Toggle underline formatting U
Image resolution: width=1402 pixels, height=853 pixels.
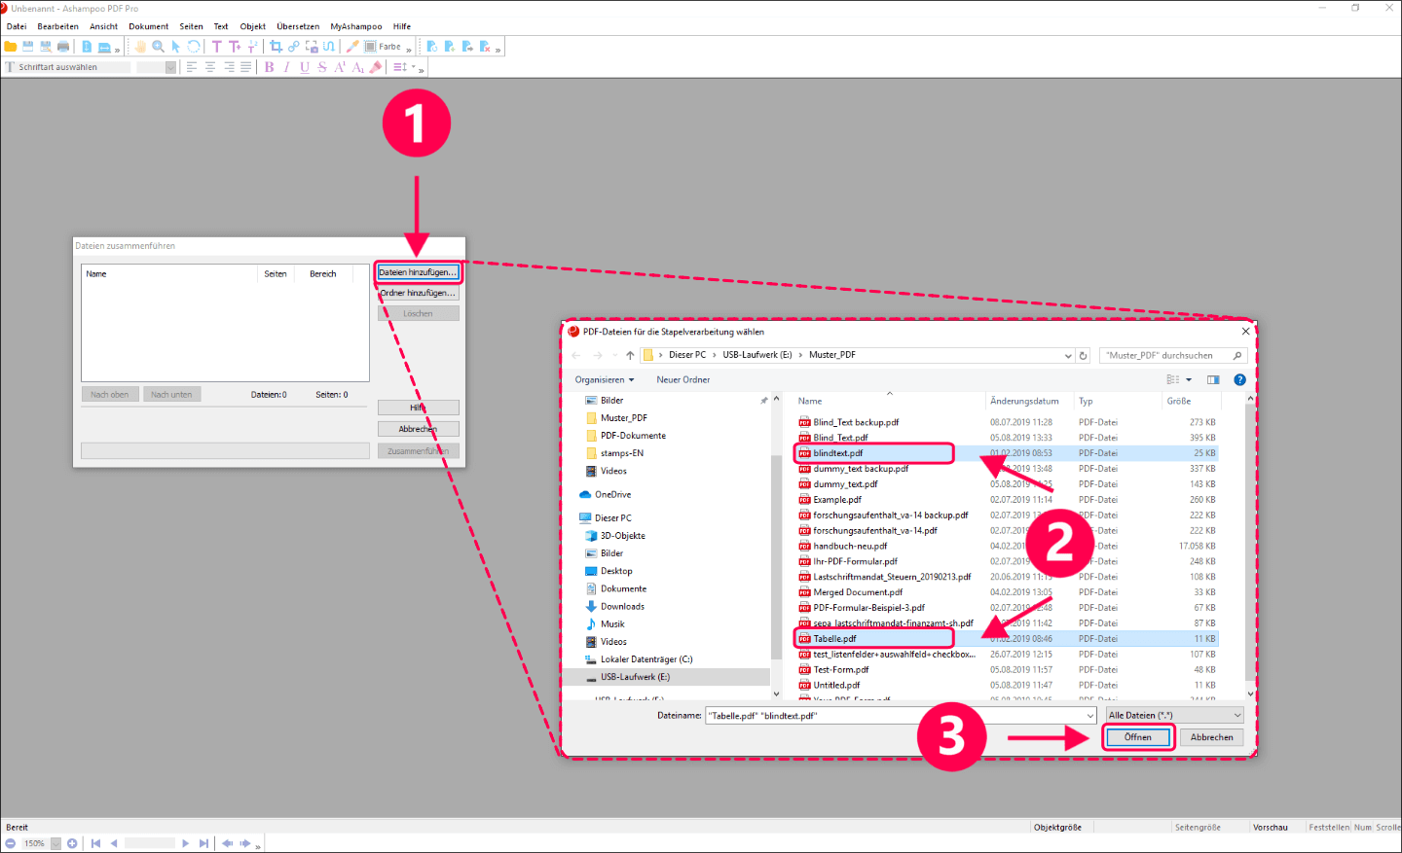[305, 67]
